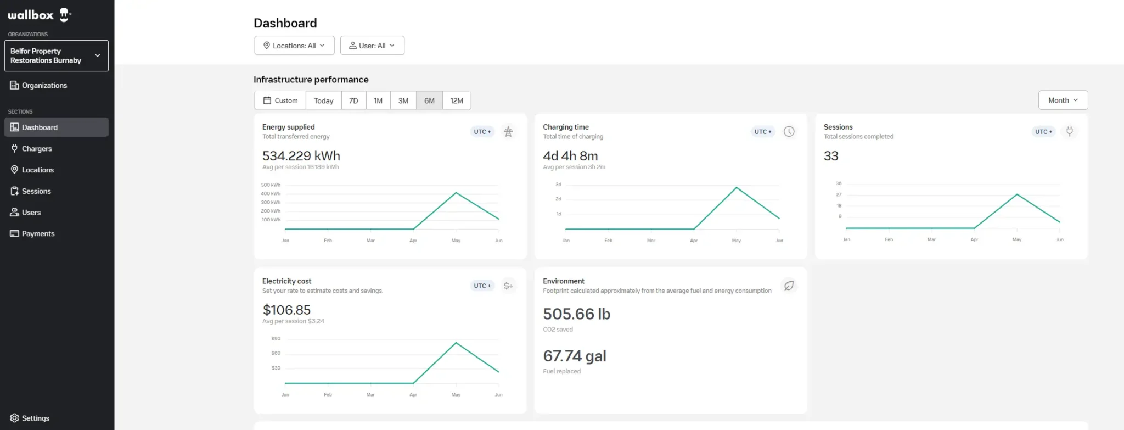Click UTC badge on Electricity cost card
Image resolution: width=1124 pixels, height=430 pixels.
482,286
